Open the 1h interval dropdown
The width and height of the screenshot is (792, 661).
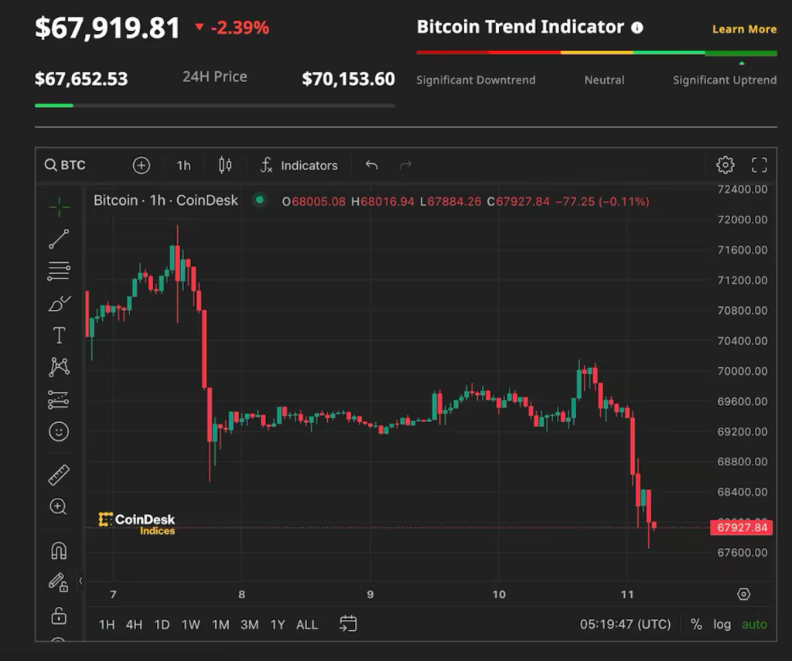[x=183, y=165]
